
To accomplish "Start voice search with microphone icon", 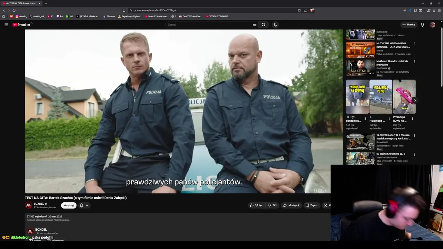I will coord(275,25).
